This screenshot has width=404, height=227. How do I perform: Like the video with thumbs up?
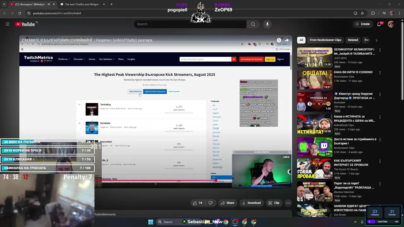pyautogui.click(x=197, y=203)
